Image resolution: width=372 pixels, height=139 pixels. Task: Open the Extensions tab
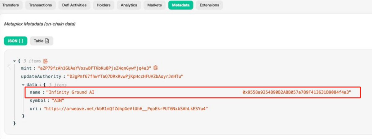tap(209, 5)
